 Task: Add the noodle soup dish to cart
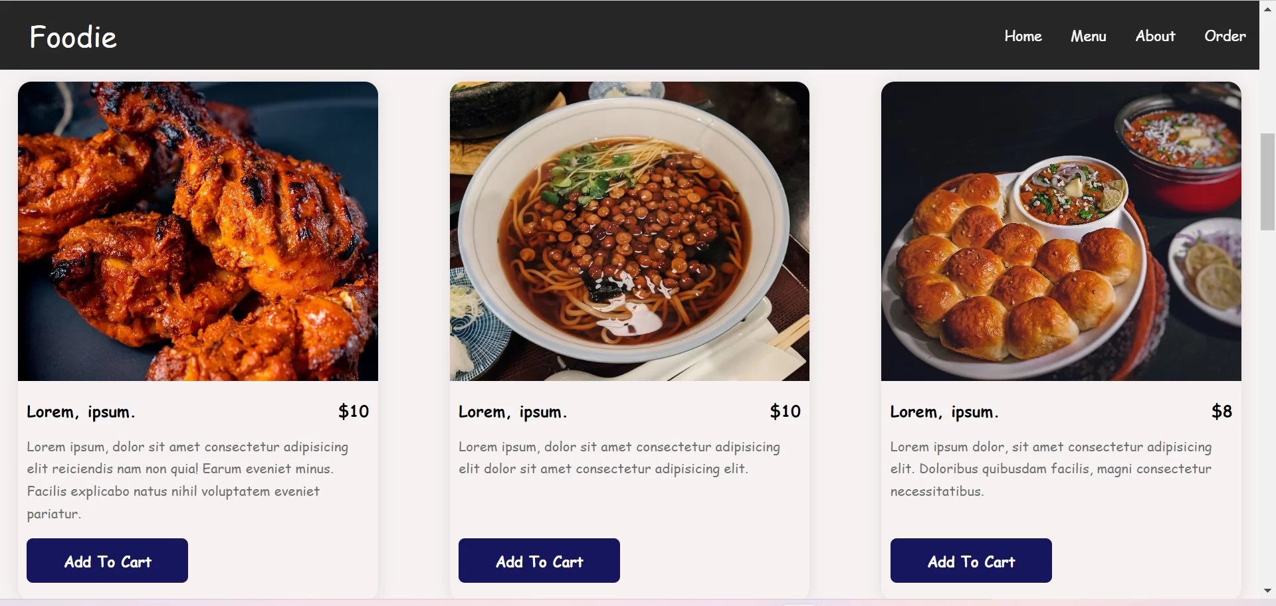538,561
